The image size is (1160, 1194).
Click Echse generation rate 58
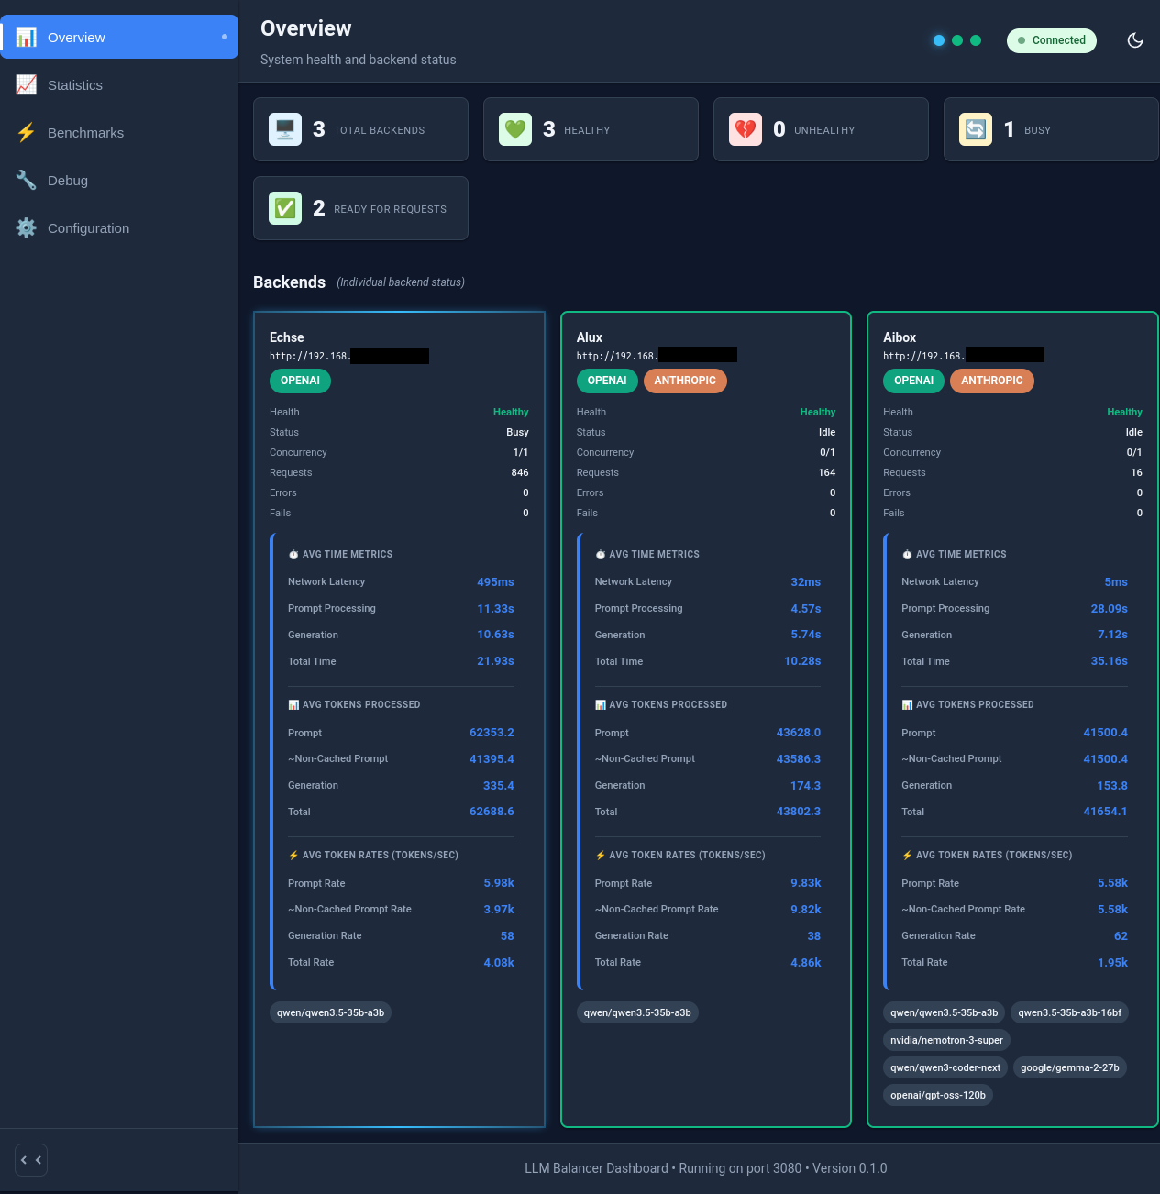507,936
